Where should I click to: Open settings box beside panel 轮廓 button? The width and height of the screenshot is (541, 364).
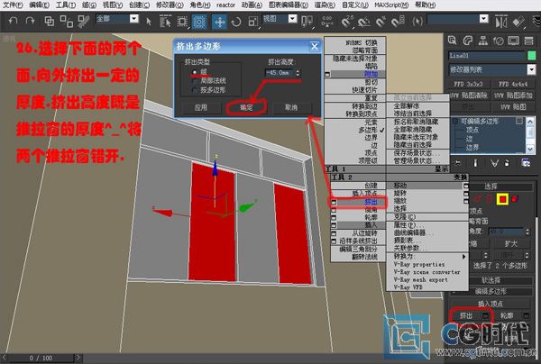(x=526, y=315)
